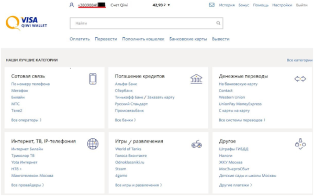Open the Помощь top link
The image size is (314, 196).
pos(261,5)
